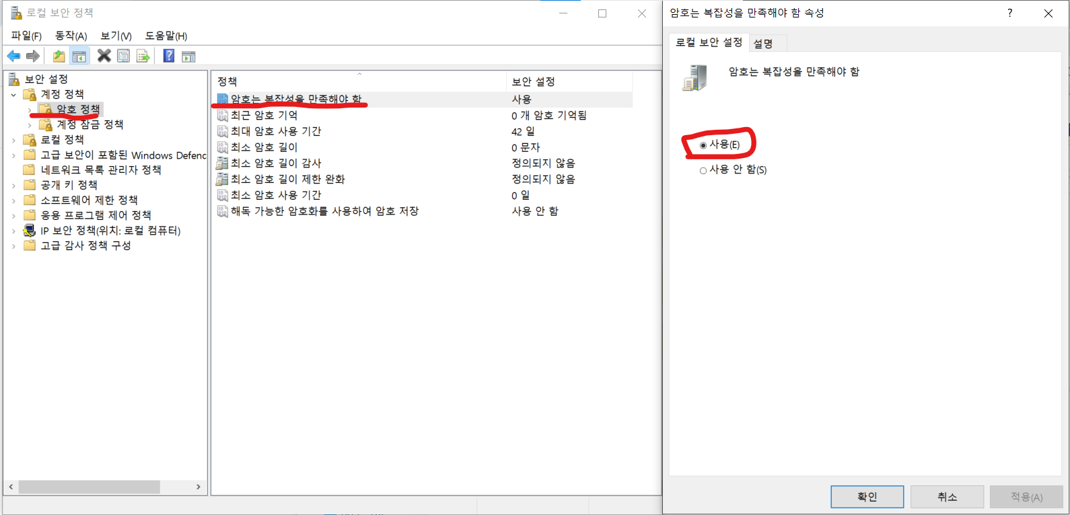Image resolution: width=1070 pixels, height=515 pixels.
Task: Click the 0 개 암호 기억됨 value
Action: click(549, 115)
